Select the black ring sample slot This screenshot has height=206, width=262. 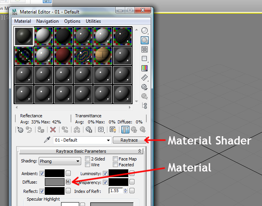24,56
